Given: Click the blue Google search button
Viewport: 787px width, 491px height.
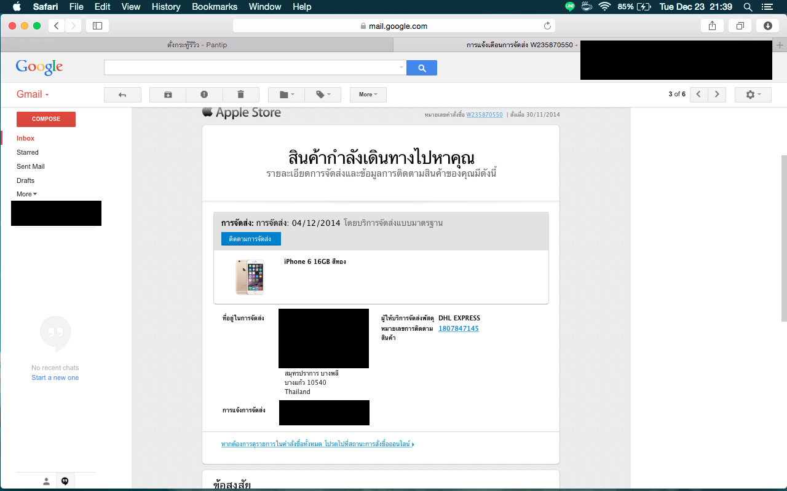Looking at the screenshot, I should pos(422,68).
